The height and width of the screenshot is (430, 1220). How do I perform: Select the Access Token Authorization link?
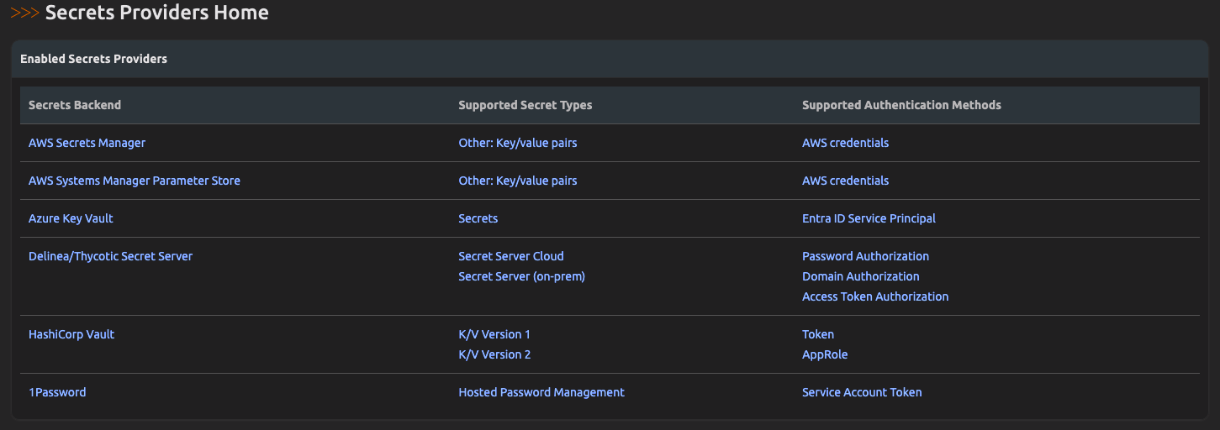875,296
